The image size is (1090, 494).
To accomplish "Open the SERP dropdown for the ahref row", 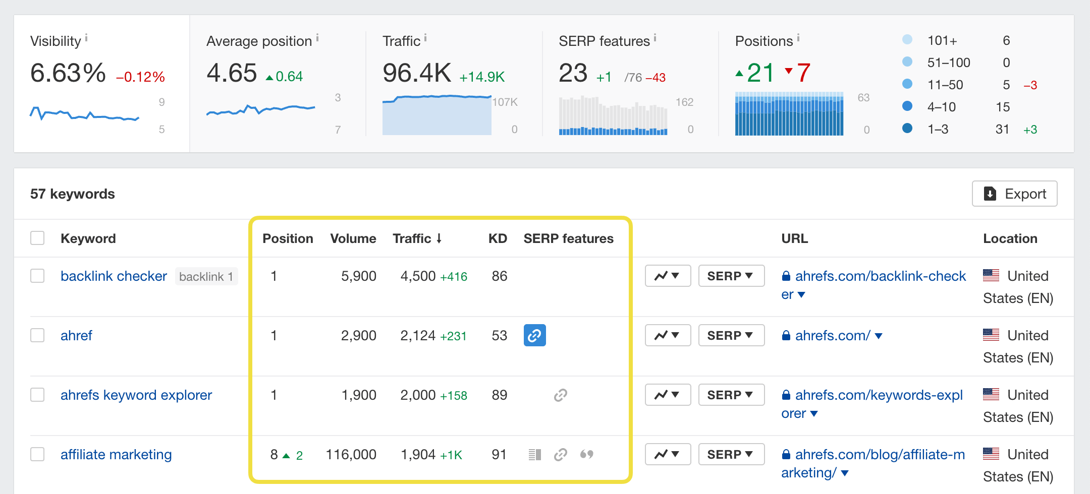I will tap(731, 335).
